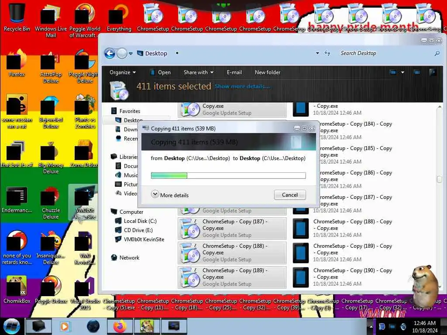Open the Firefox desktop icon
447x335 pixels.
tap(17, 63)
